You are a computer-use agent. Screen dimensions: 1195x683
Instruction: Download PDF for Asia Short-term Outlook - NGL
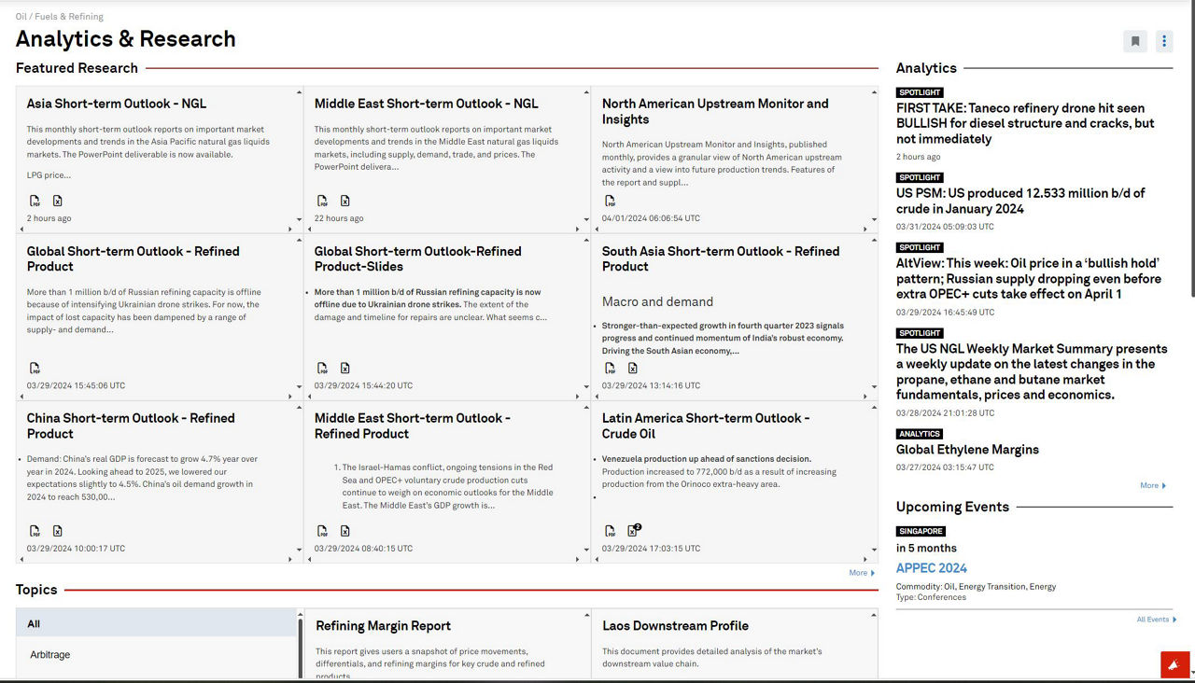[35, 201]
